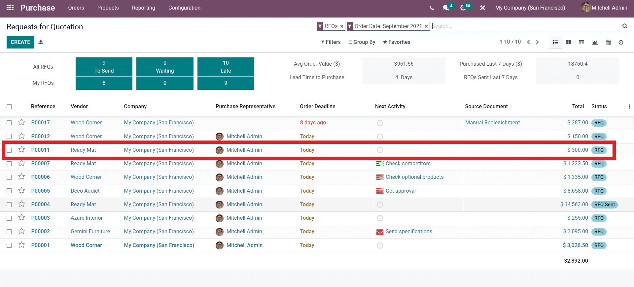Click the debug tools X icon
The image size is (634, 287).
pyautogui.click(x=482, y=8)
